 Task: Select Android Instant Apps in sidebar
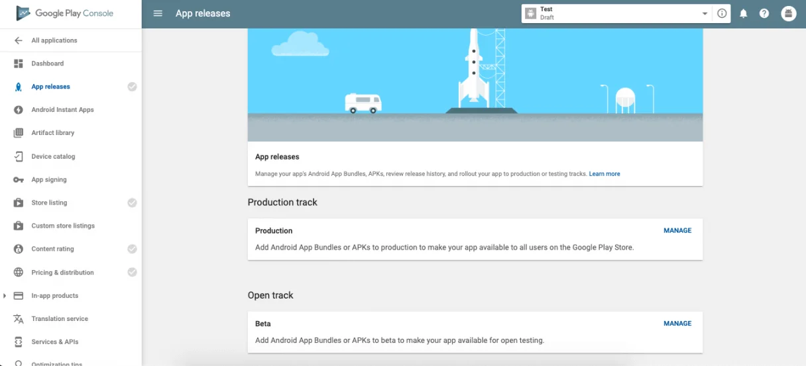(x=63, y=110)
